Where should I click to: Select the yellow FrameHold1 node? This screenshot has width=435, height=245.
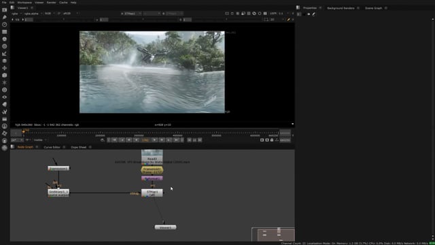point(152,170)
